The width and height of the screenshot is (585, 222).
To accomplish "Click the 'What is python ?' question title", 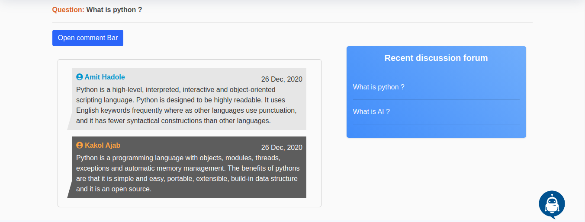I will point(114,10).
